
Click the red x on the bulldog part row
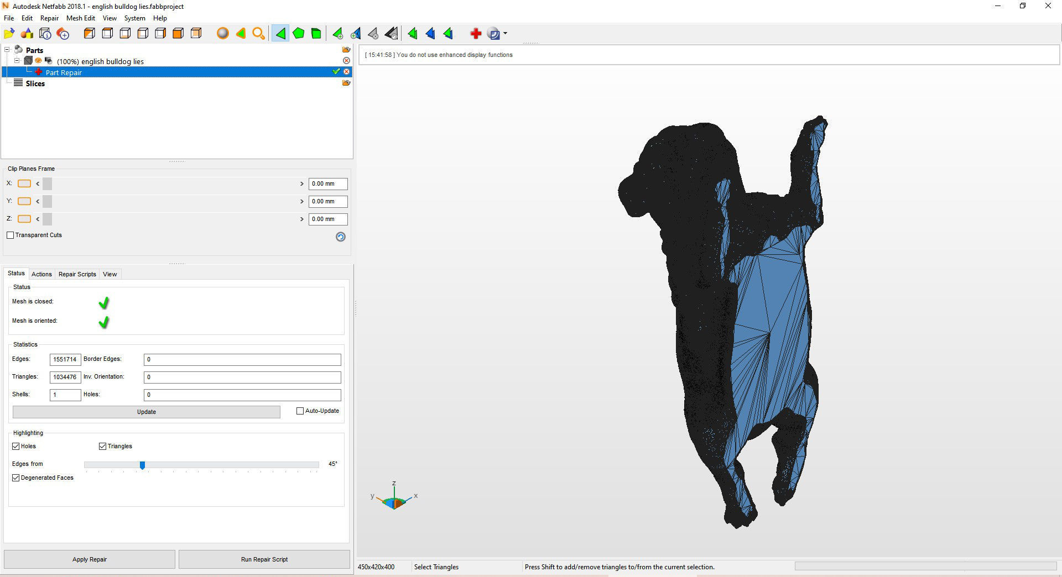click(x=346, y=61)
